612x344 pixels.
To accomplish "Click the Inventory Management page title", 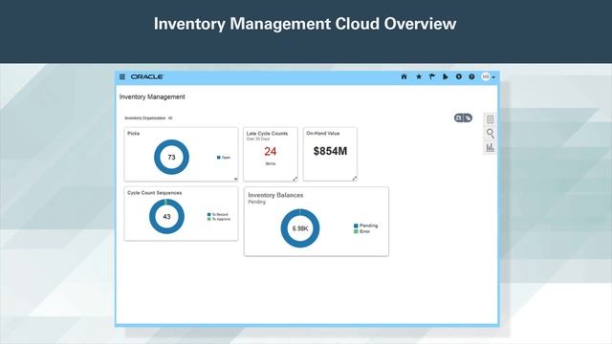I will pos(152,97).
